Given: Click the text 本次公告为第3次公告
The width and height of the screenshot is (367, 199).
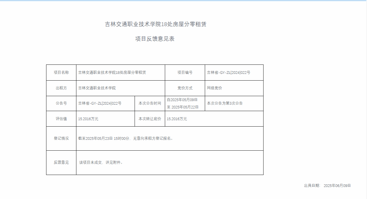Looking at the screenshot, I should pos(225,103).
